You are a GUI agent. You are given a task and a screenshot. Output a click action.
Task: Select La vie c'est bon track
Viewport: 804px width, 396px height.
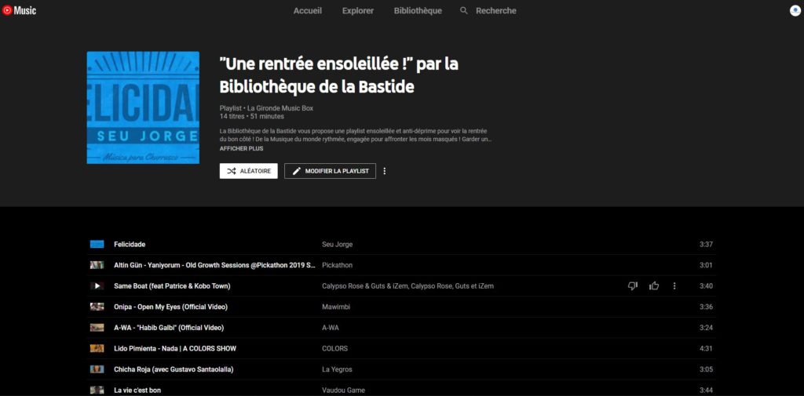pyautogui.click(x=137, y=391)
